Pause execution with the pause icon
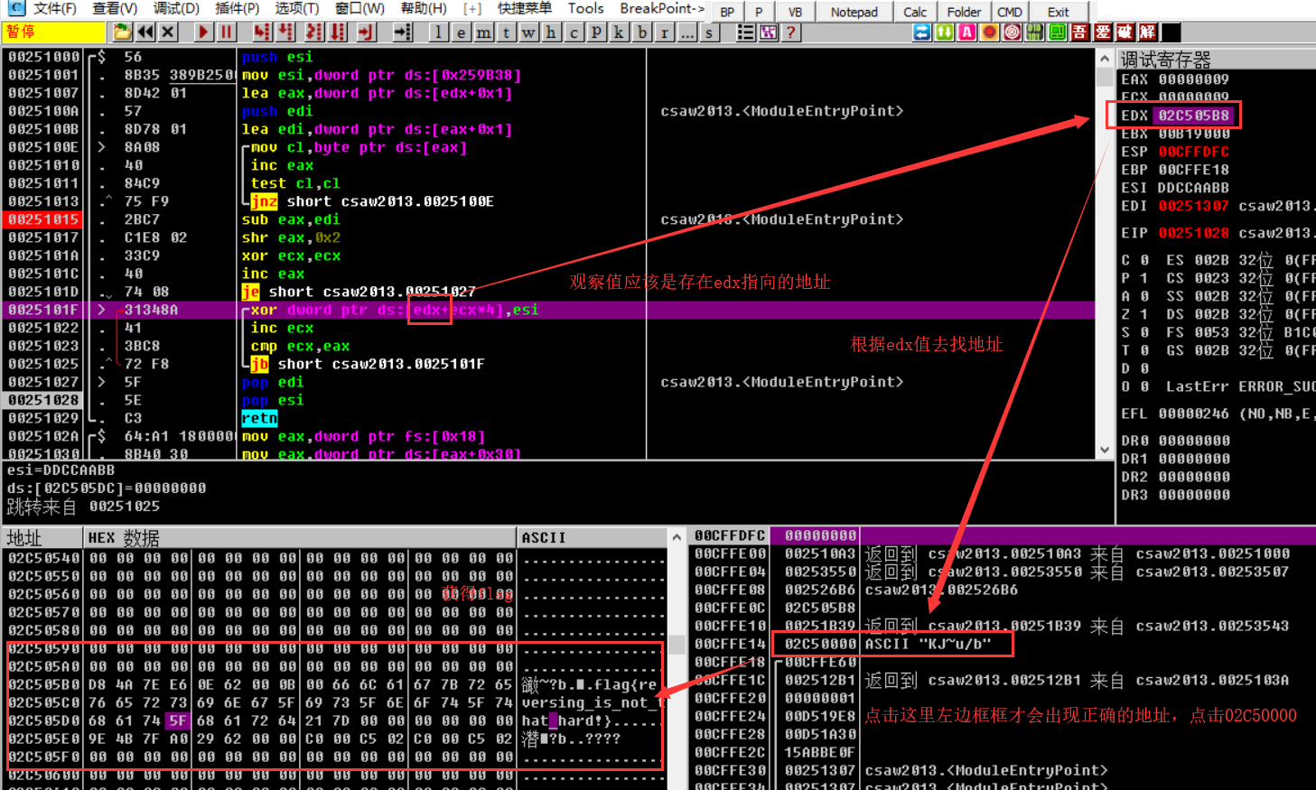 pos(226,33)
